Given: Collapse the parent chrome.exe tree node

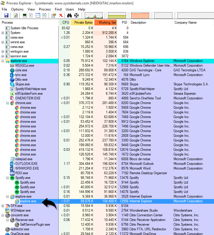Looking at the screenshot, I should tap(7, 103).
